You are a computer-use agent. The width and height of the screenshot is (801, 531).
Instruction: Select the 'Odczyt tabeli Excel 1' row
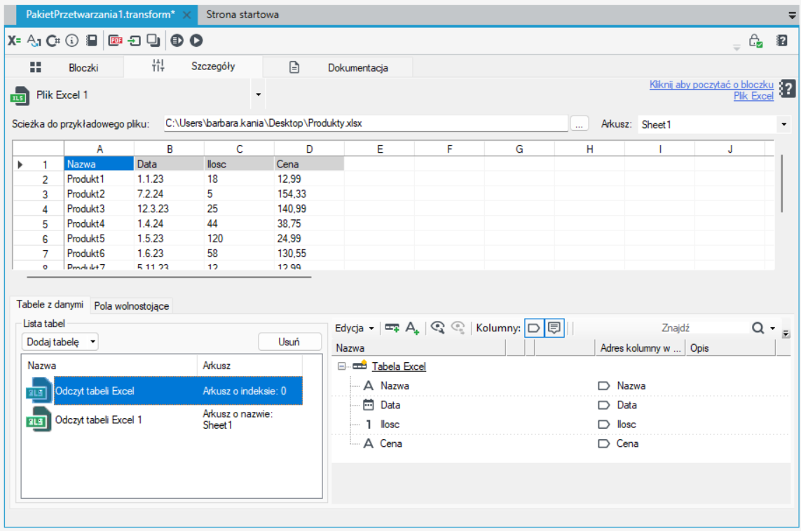[x=161, y=420]
